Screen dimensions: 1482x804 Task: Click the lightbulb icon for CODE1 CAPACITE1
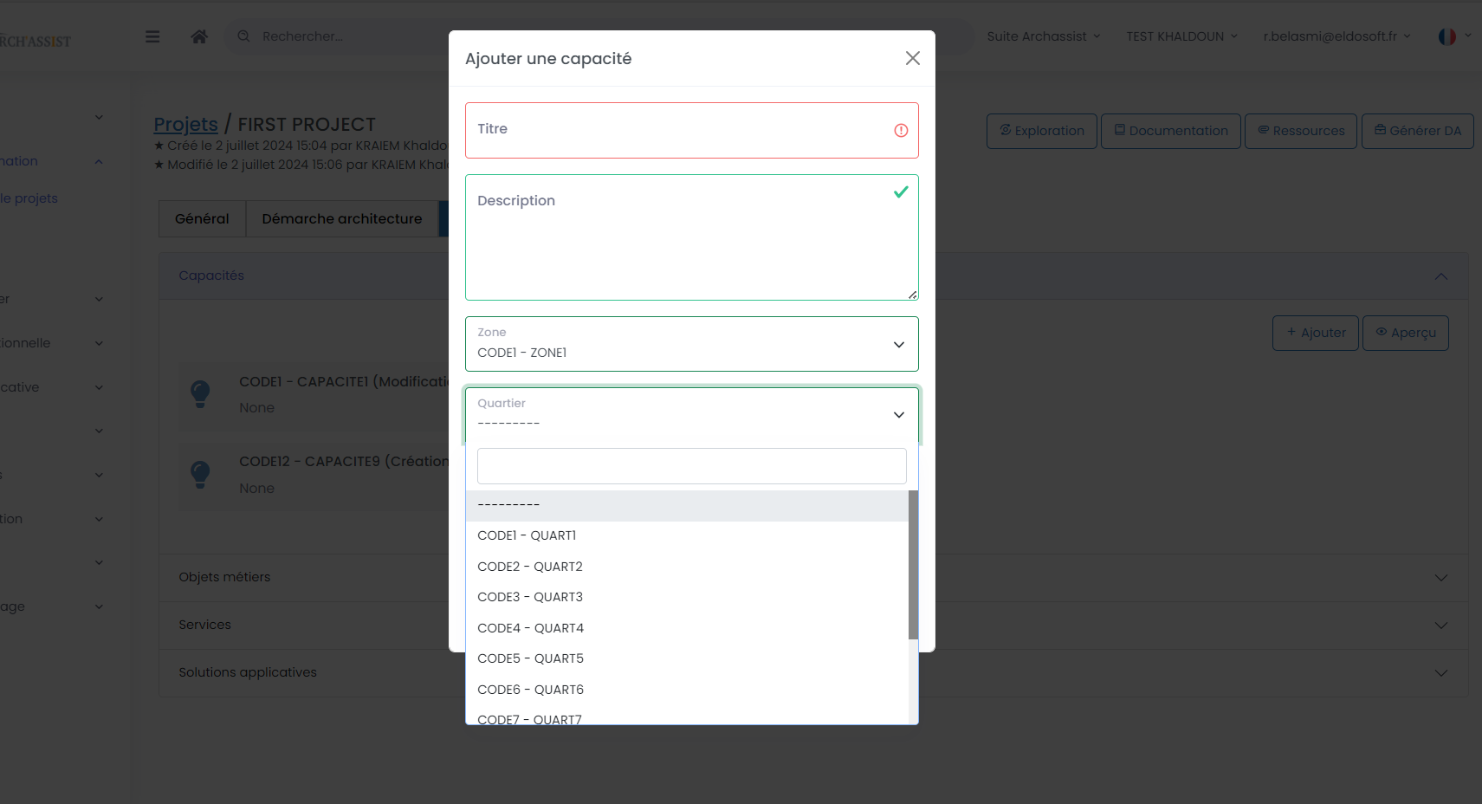tap(200, 394)
